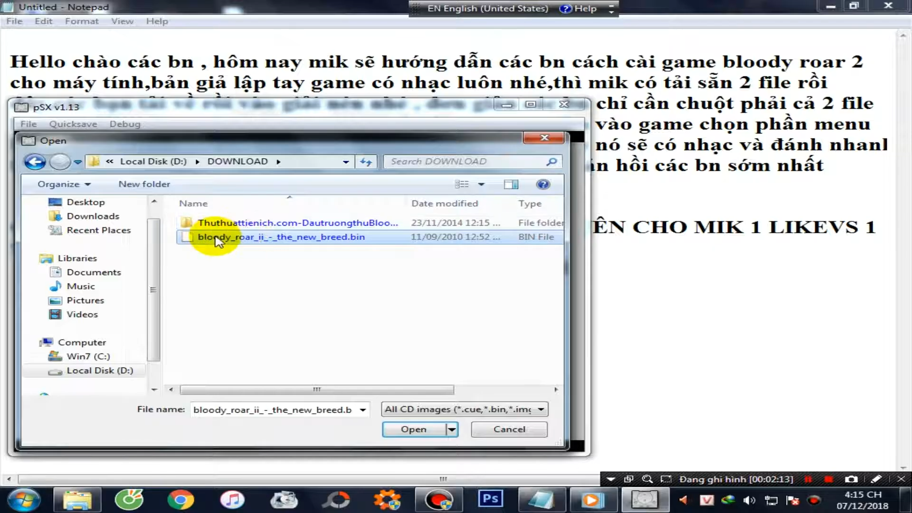Select Music library

pyautogui.click(x=81, y=286)
